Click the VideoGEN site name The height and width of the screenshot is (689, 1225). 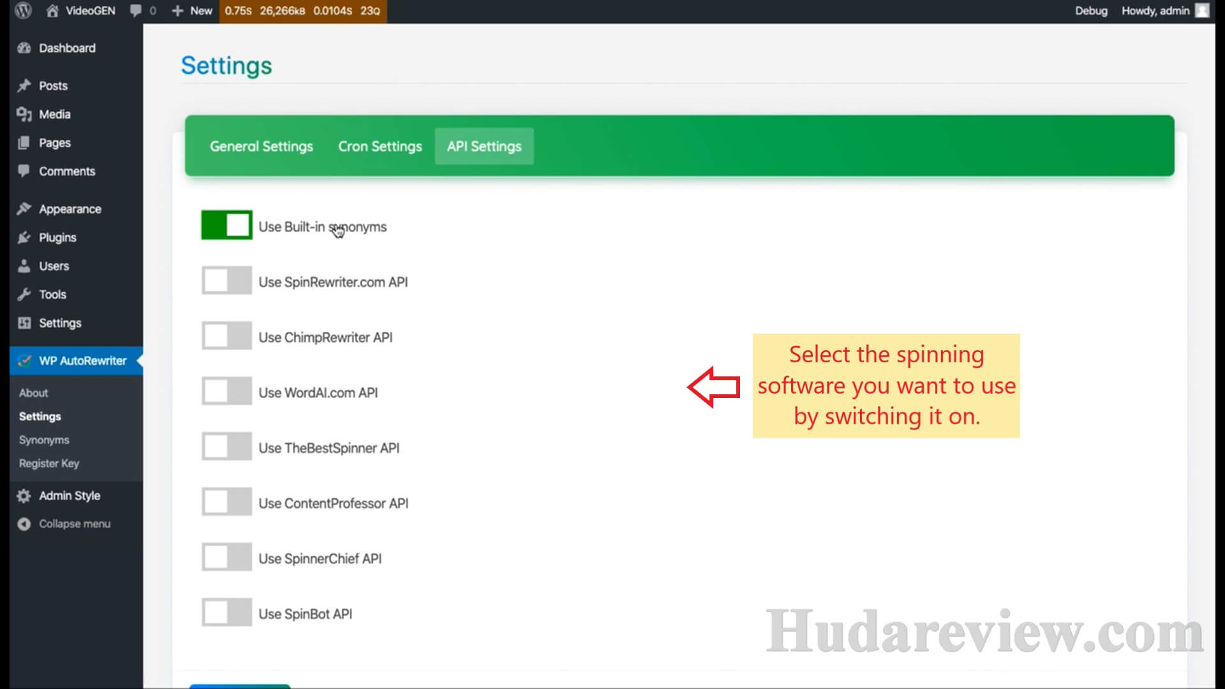pos(91,11)
